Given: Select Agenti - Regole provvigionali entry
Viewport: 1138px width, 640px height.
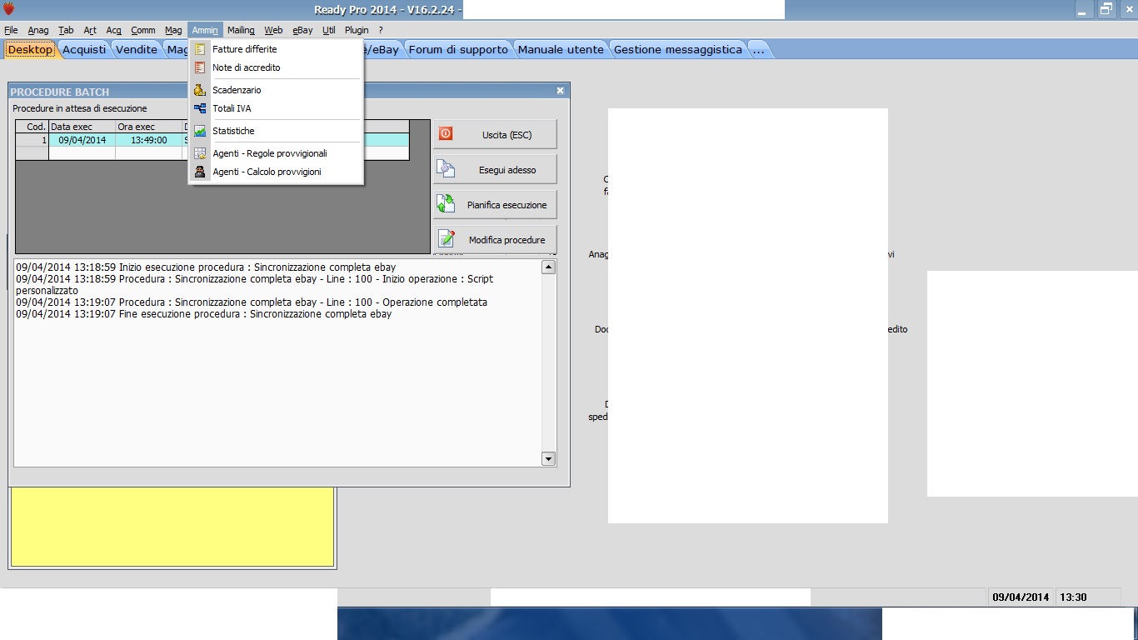Looking at the screenshot, I should 277,153.
